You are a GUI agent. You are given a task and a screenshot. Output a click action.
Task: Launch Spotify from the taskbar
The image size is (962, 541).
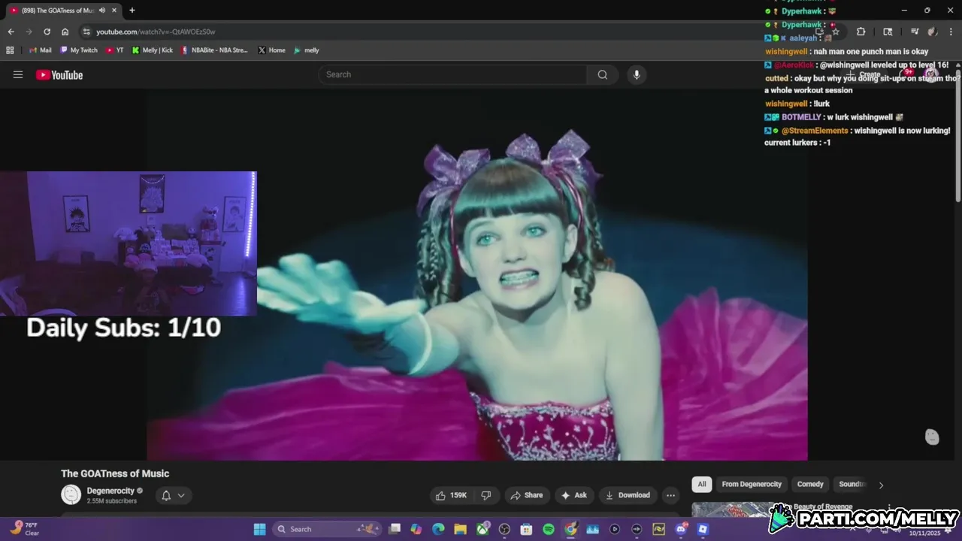[549, 529]
